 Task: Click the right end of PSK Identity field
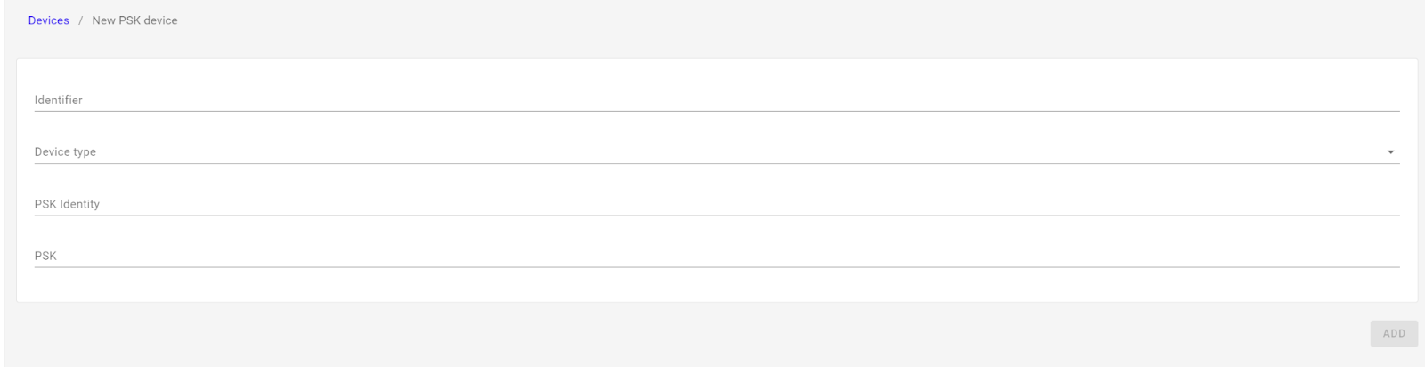click(x=1389, y=204)
